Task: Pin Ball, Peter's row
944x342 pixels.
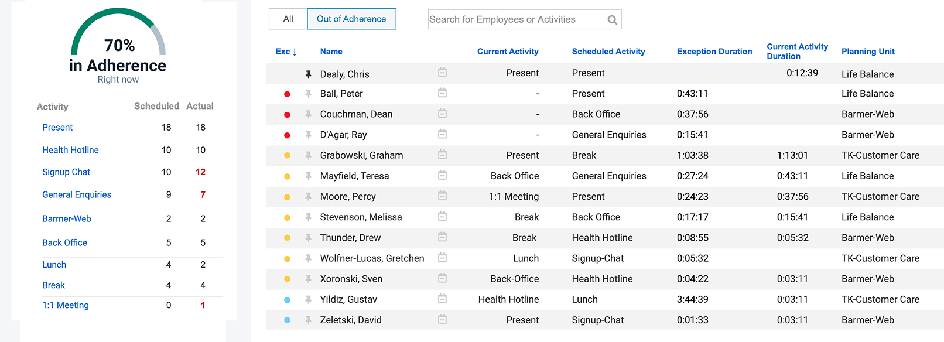Action: (308, 94)
